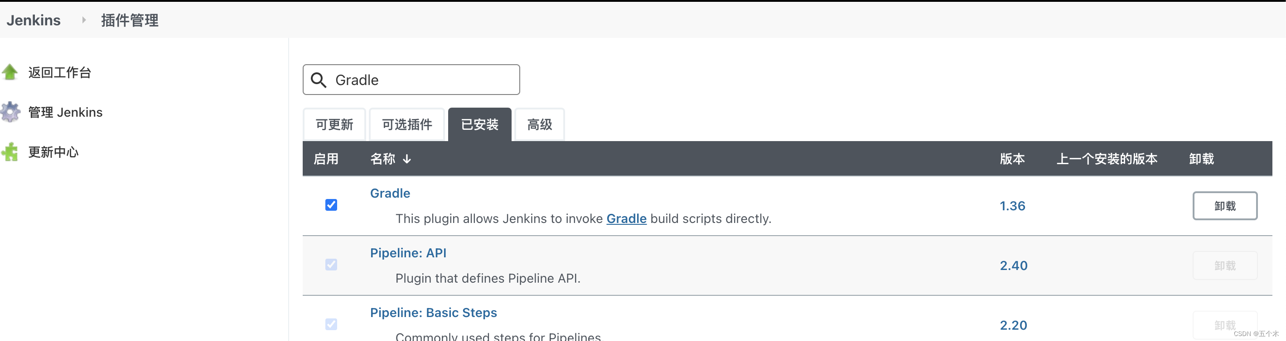Screen dimensions: 1286x341
Task: Click text 'Plugin that defines Pipeline API.'
Action: 488,279
